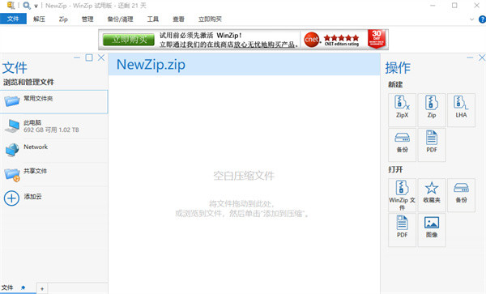Open the help question mark icon
The image size is (486, 294).
482,19
